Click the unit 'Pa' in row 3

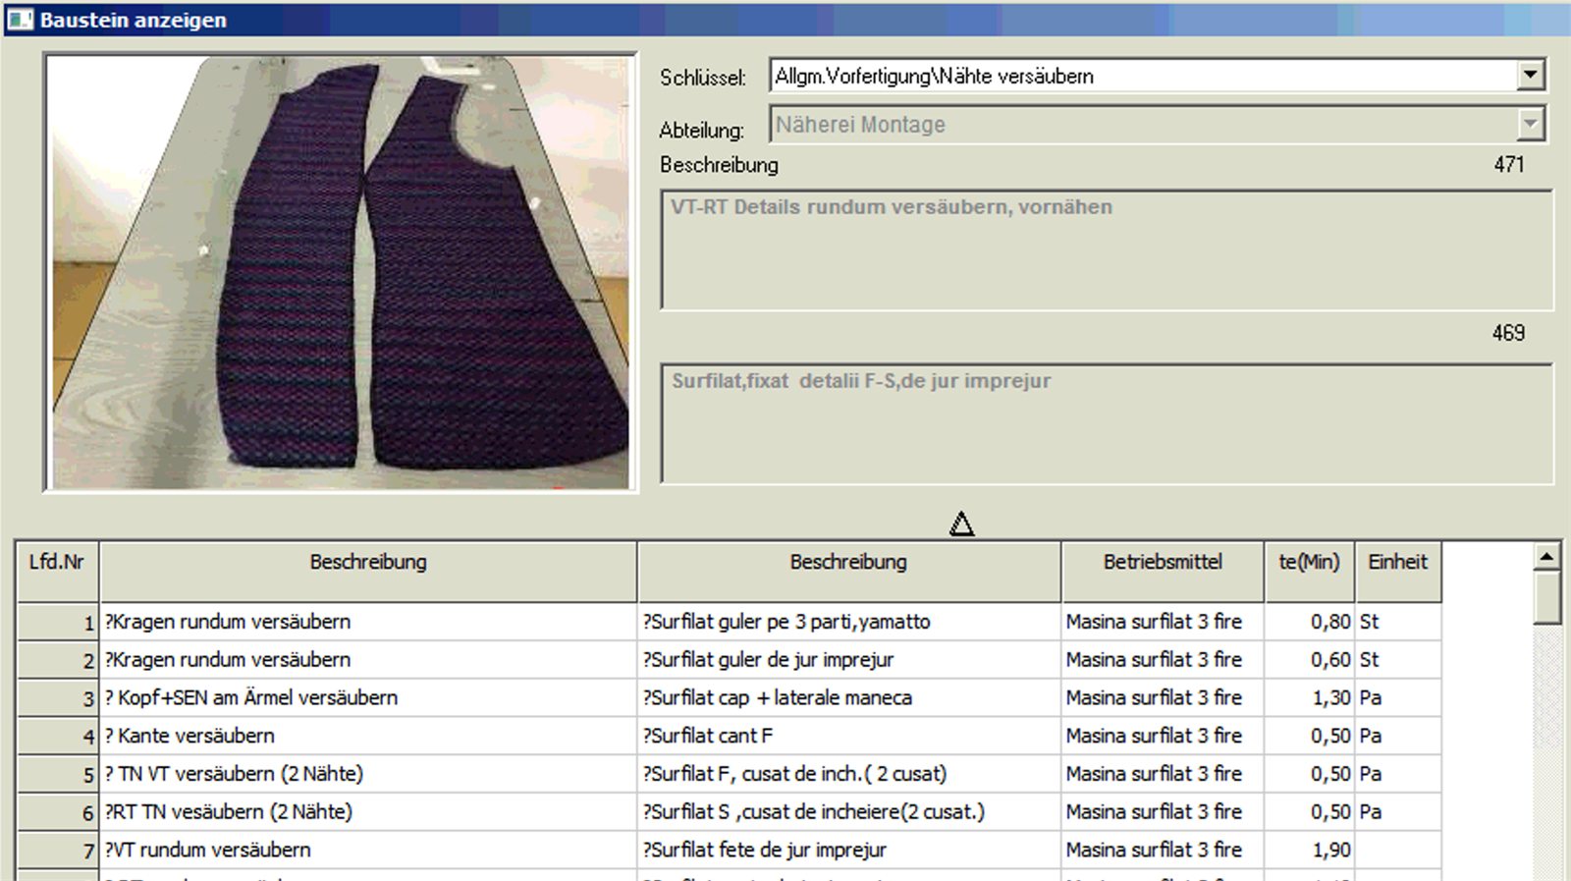[1398, 698]
